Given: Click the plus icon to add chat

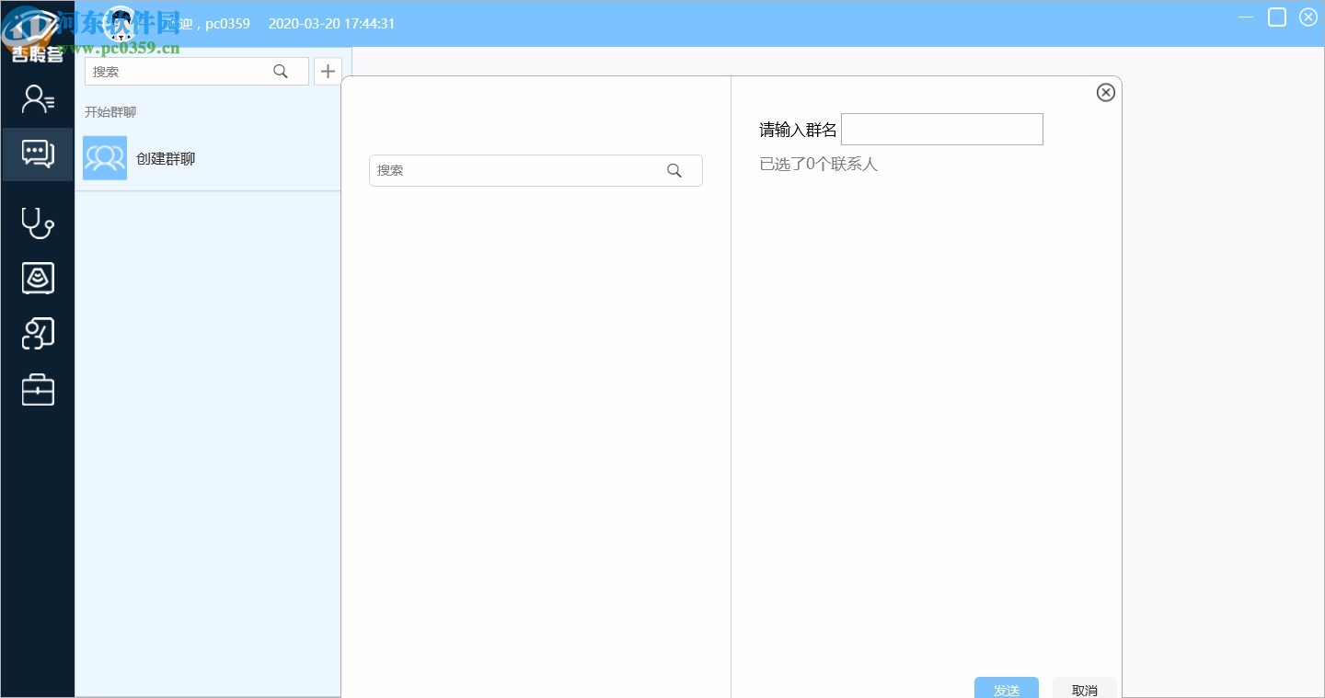Looking at the screenshot, I should coord(328,71).
